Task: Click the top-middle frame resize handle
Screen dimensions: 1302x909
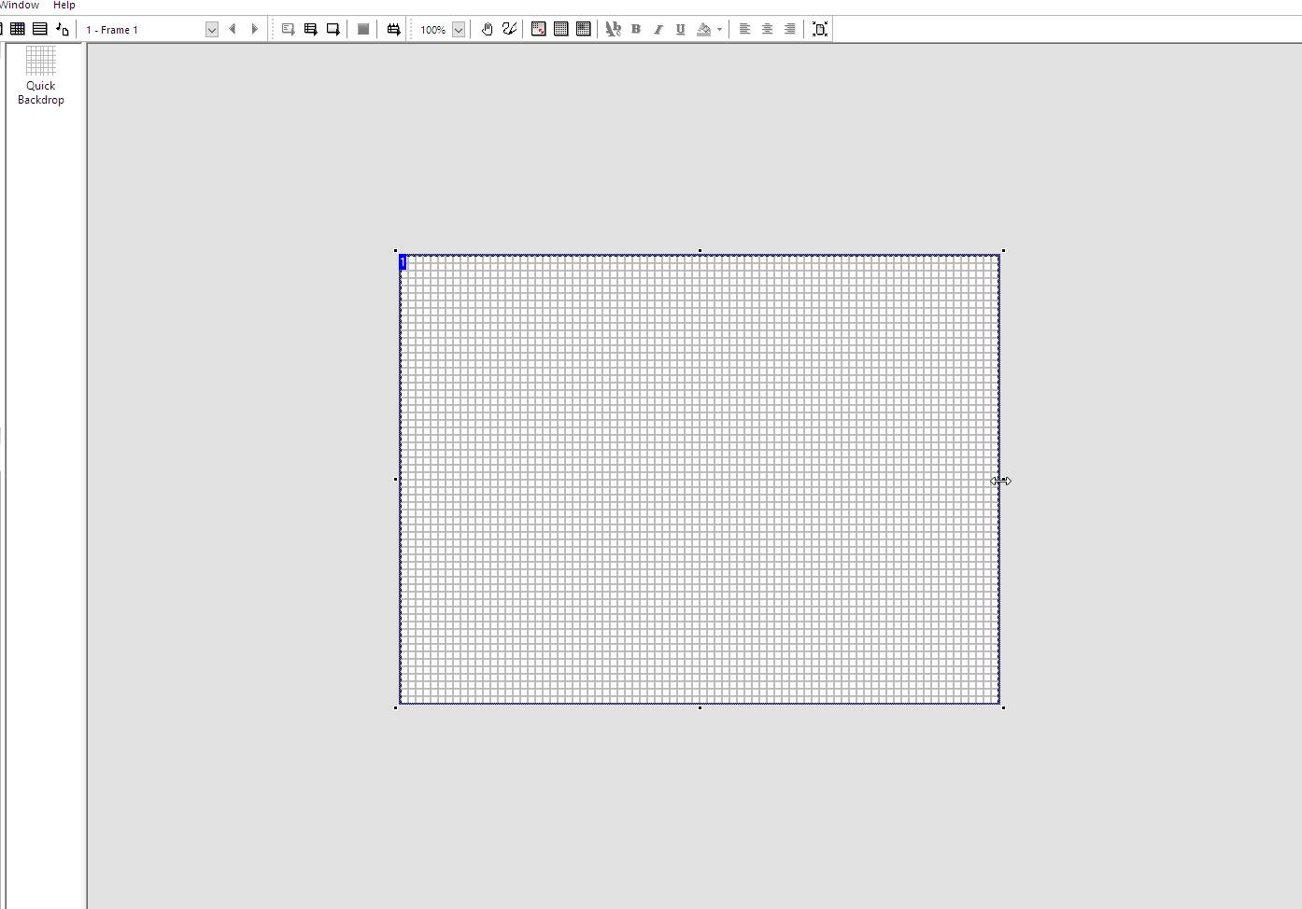Action: tap(700, 250)
